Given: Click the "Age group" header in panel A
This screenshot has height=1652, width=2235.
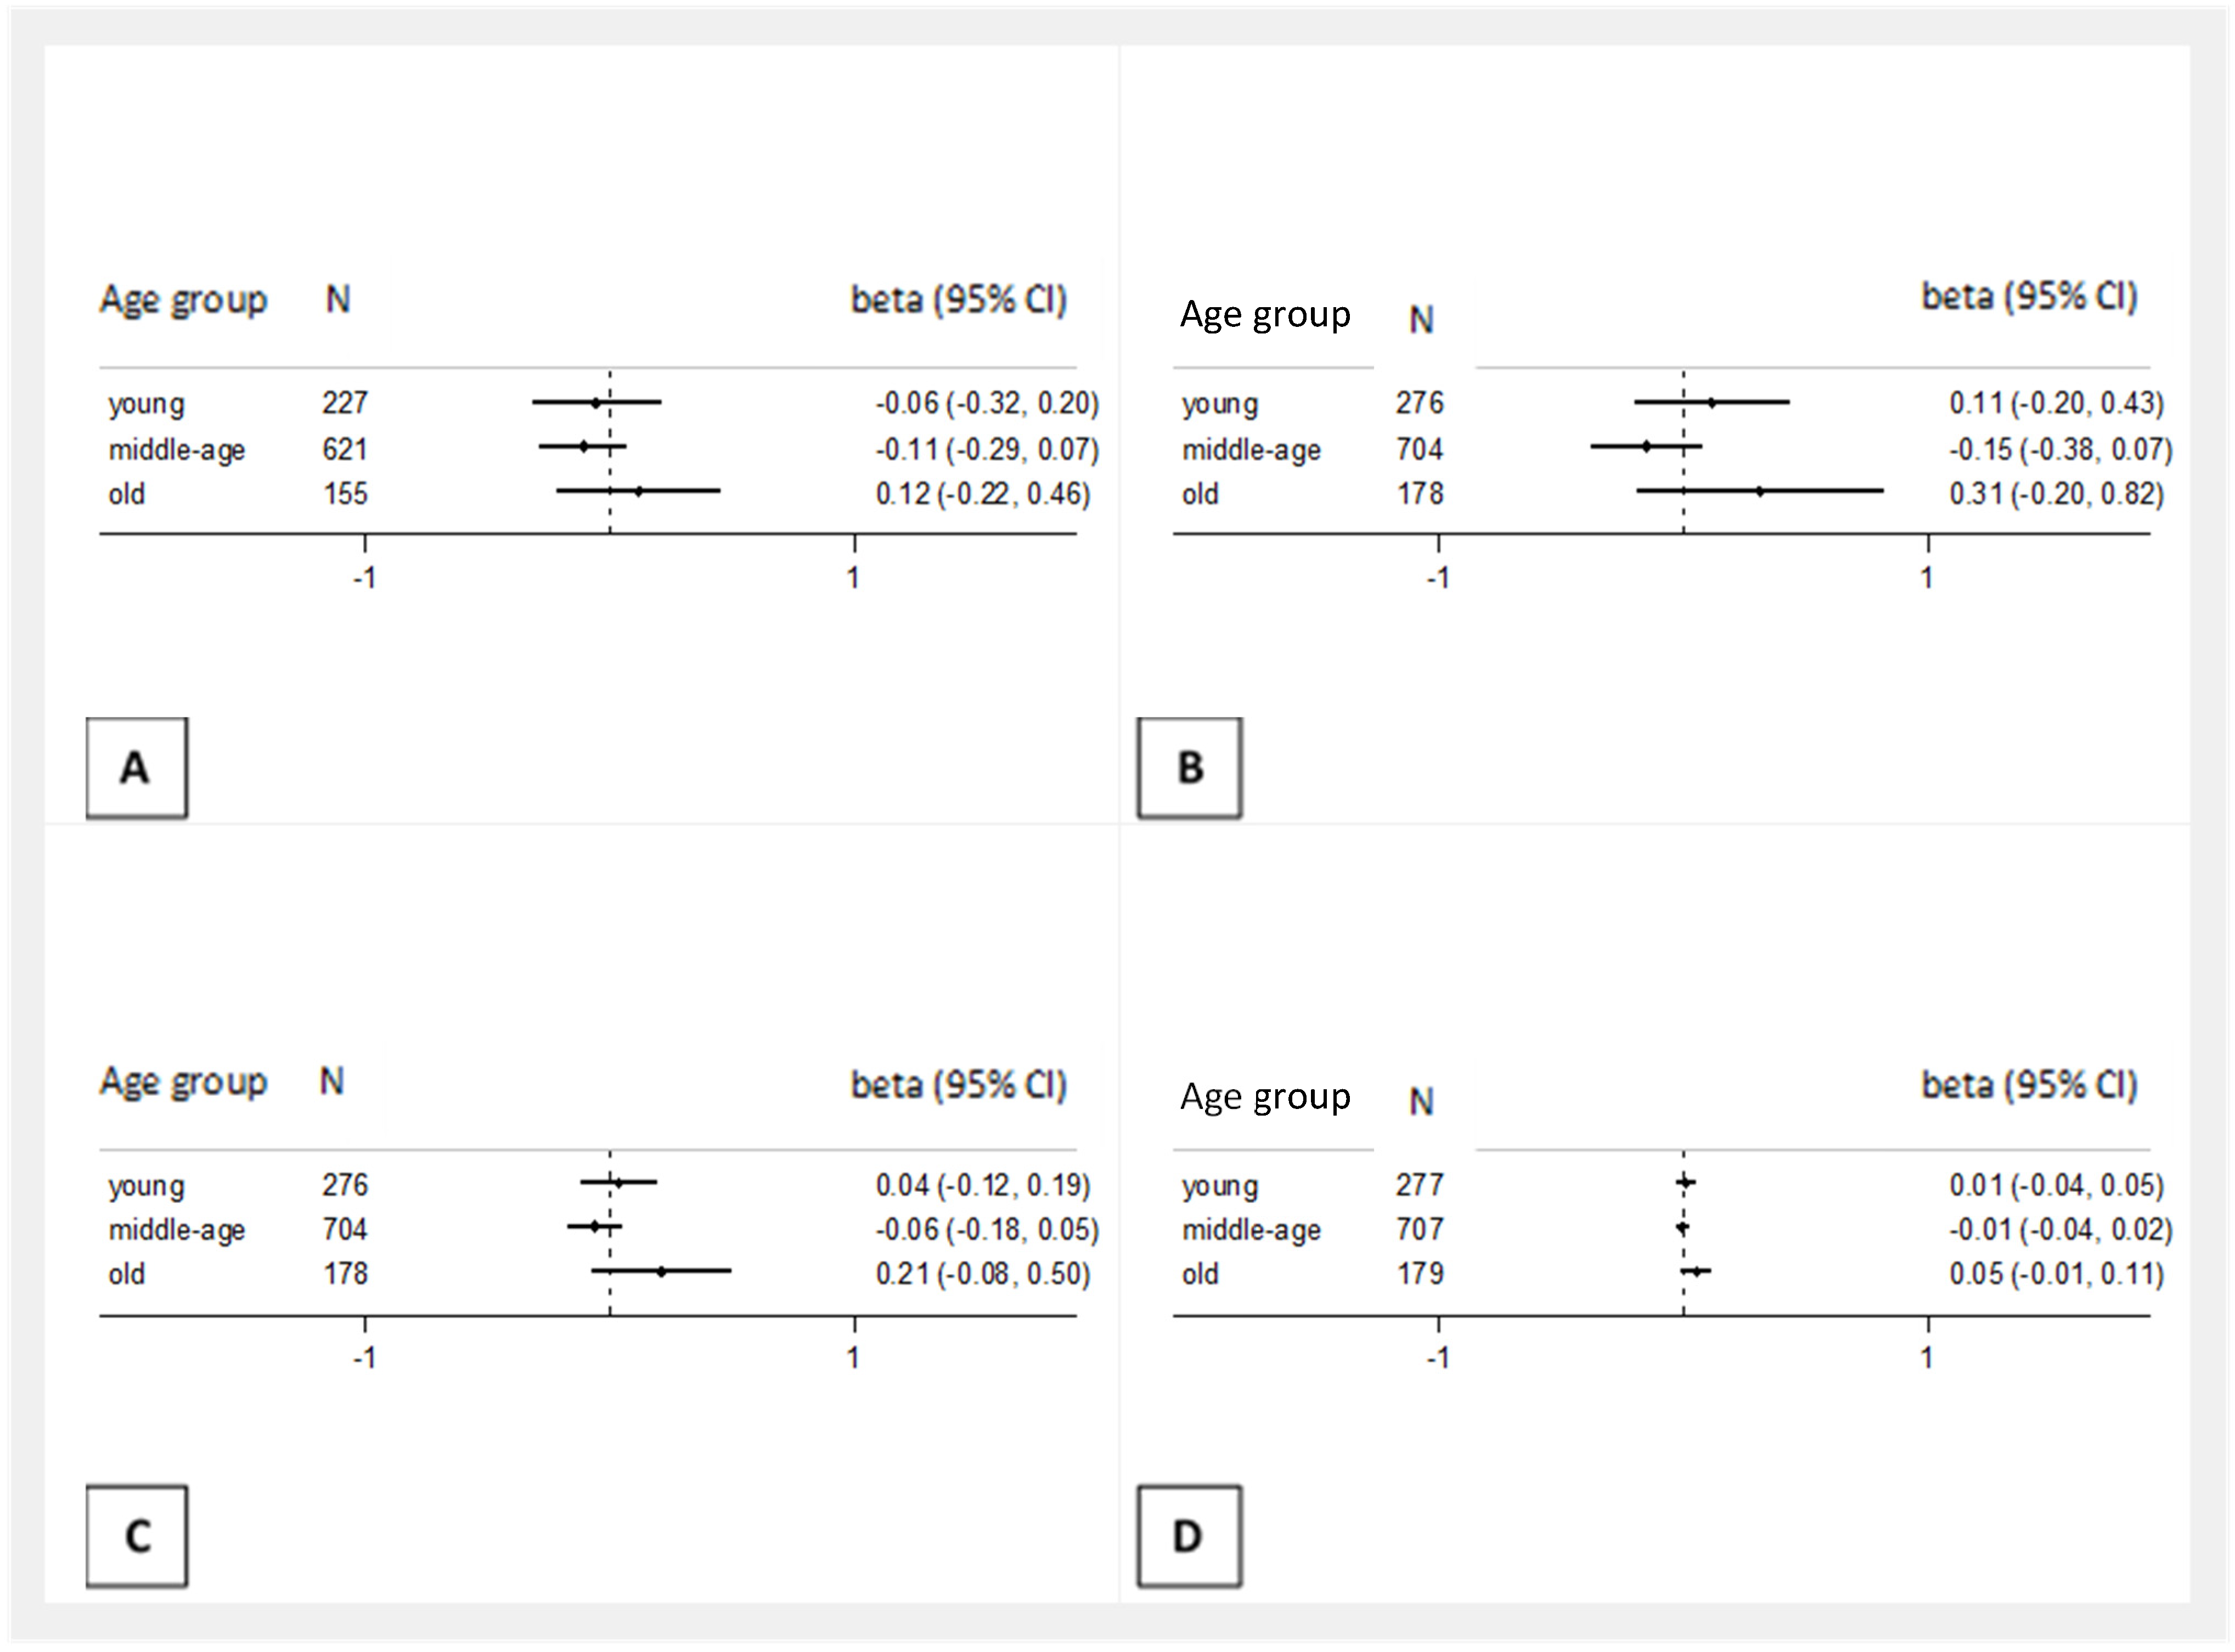Looking at the screenshot, I should tap(183, 300).
